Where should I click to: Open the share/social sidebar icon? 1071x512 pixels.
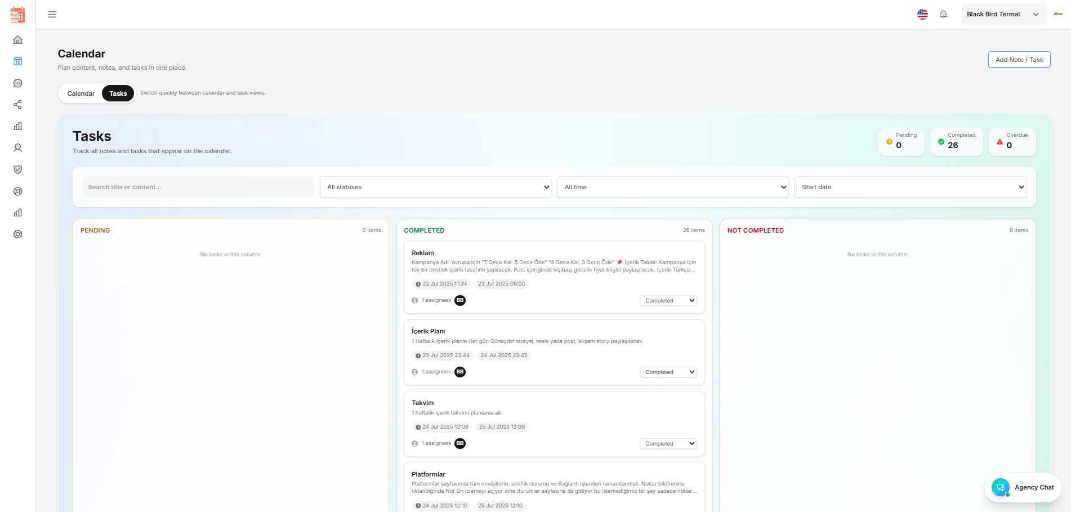point(18,105)
